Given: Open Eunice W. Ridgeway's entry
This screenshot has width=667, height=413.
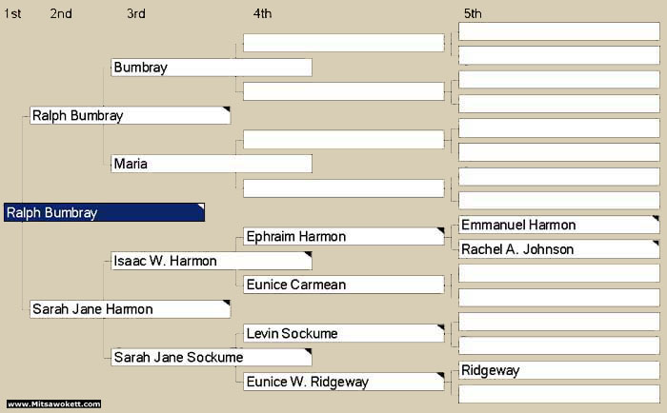Looking at the screenshot, I should (343, 382).
